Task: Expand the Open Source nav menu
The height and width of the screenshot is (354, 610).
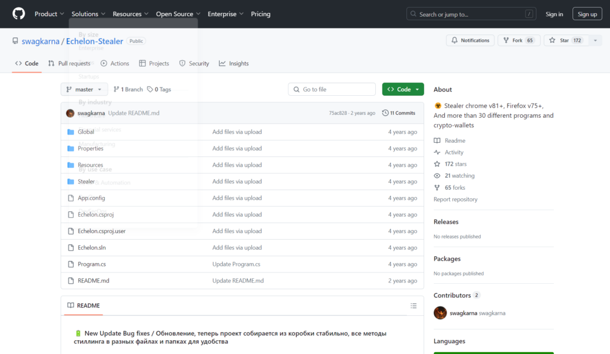Action: [x=178, y=14]
